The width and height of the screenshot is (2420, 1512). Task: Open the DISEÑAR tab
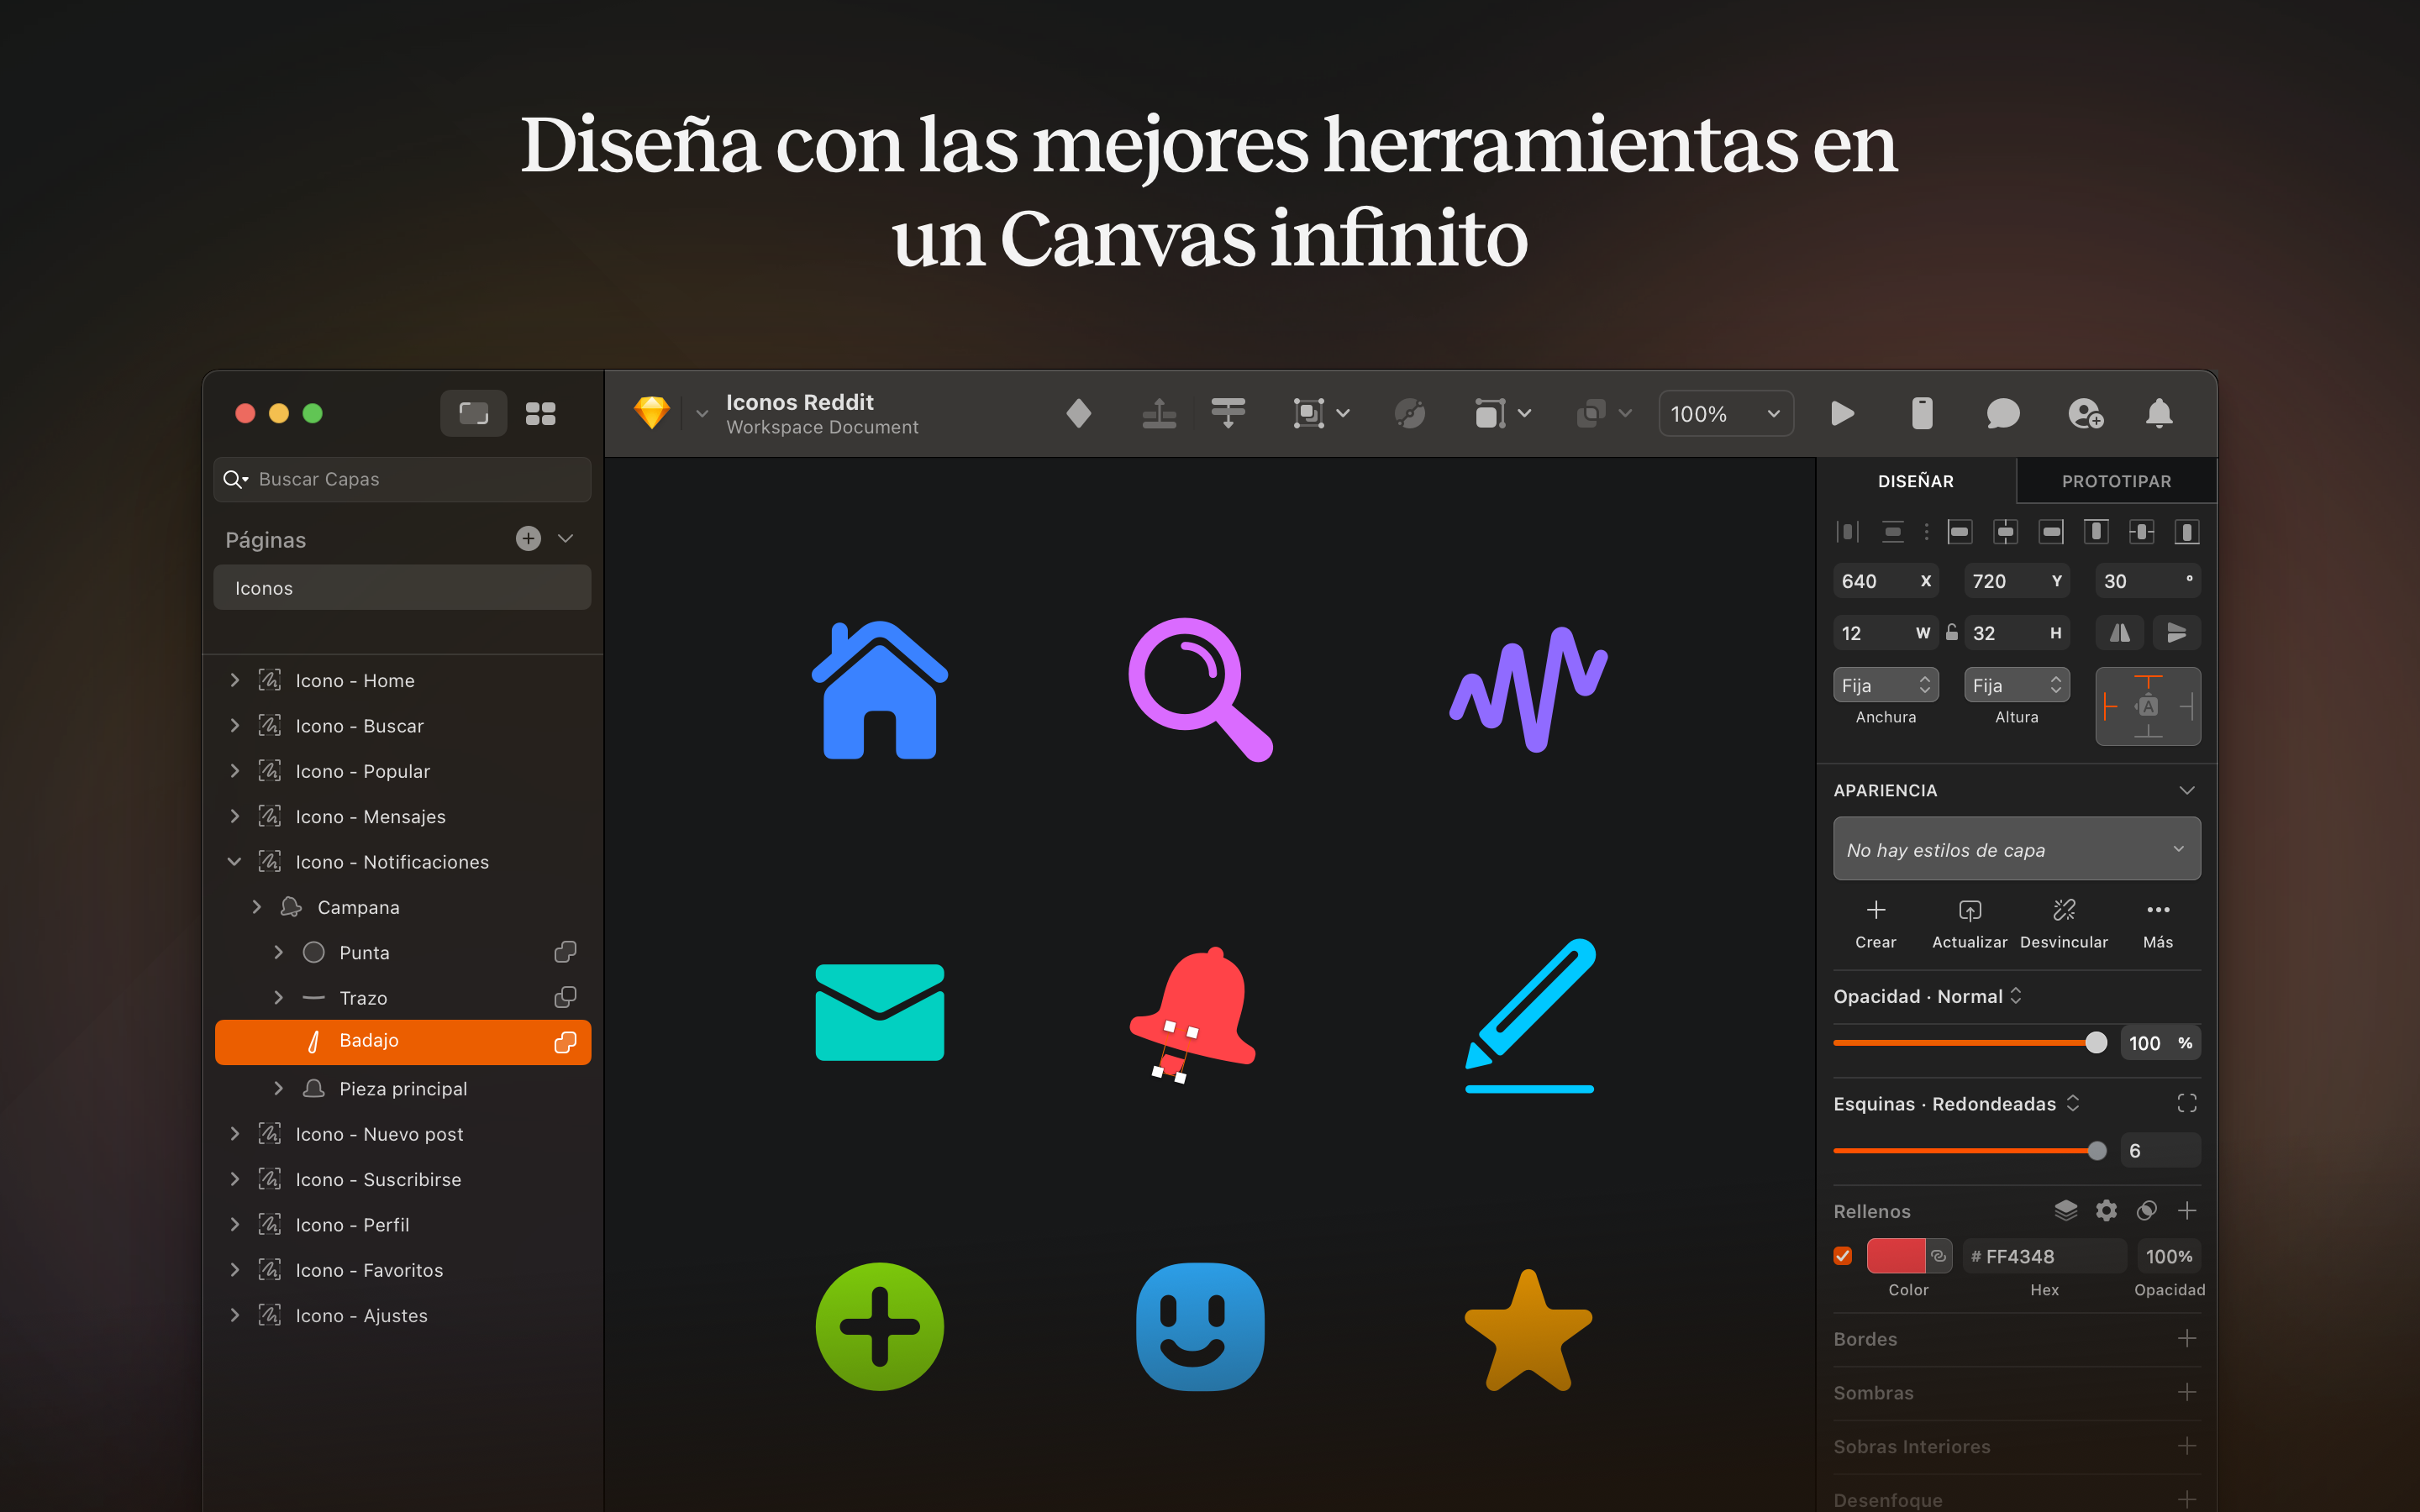pyautogui.click(x=1915, y=481)
